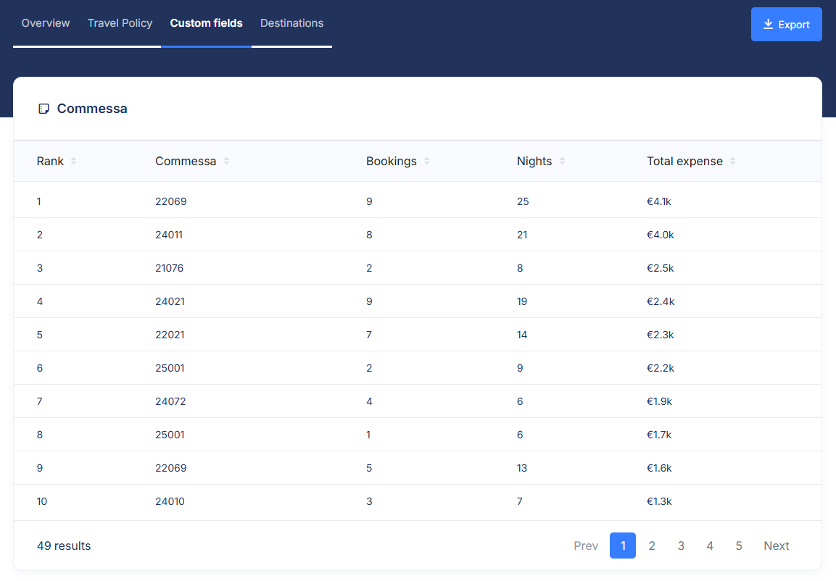Select commessa 25001 in rank 6 row
The height and width of the screenshot is (581, 836).
pos(170,368)
